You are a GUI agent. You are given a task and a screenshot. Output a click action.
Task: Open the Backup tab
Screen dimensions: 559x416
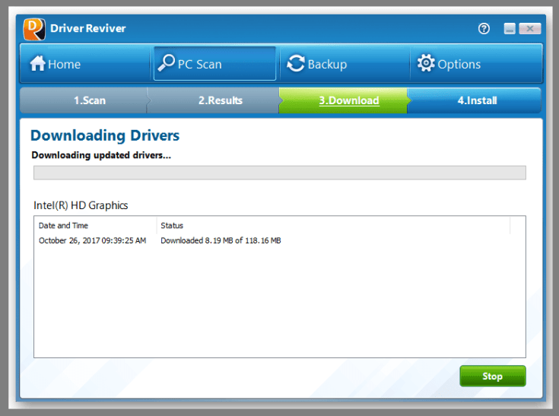(345, 64)
